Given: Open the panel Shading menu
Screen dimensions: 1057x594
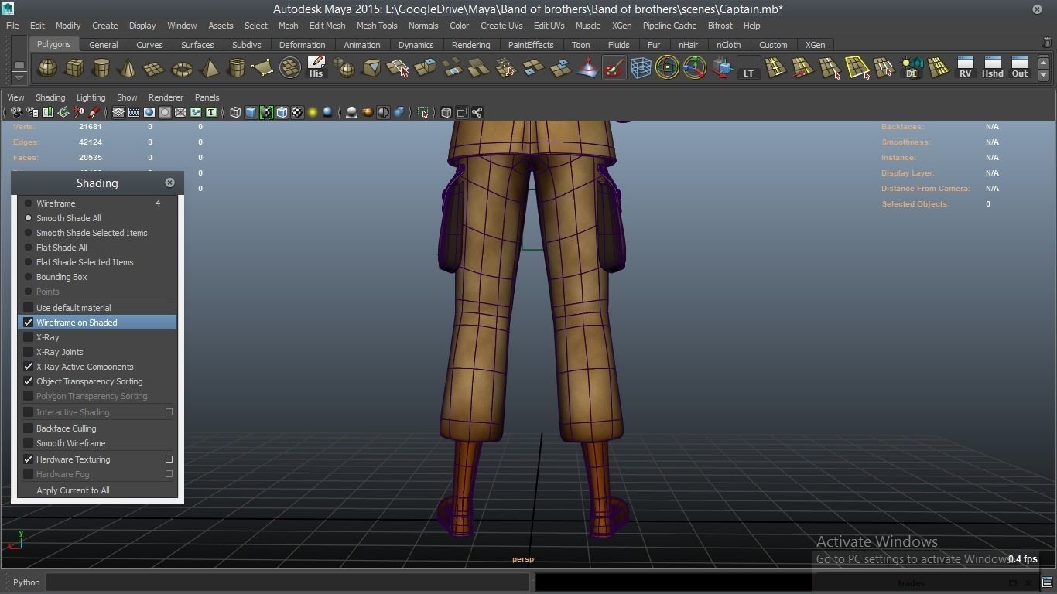Looking at the screenshot, I should (x=50, y=97).
